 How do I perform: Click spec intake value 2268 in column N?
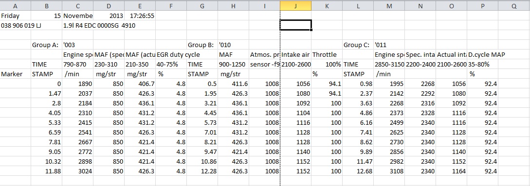pyautogui.click(x=420, y=84)
